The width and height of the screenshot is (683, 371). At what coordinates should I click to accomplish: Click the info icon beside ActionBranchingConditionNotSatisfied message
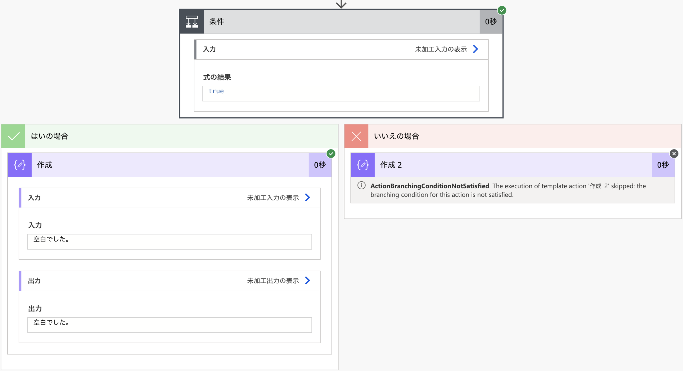361,185
